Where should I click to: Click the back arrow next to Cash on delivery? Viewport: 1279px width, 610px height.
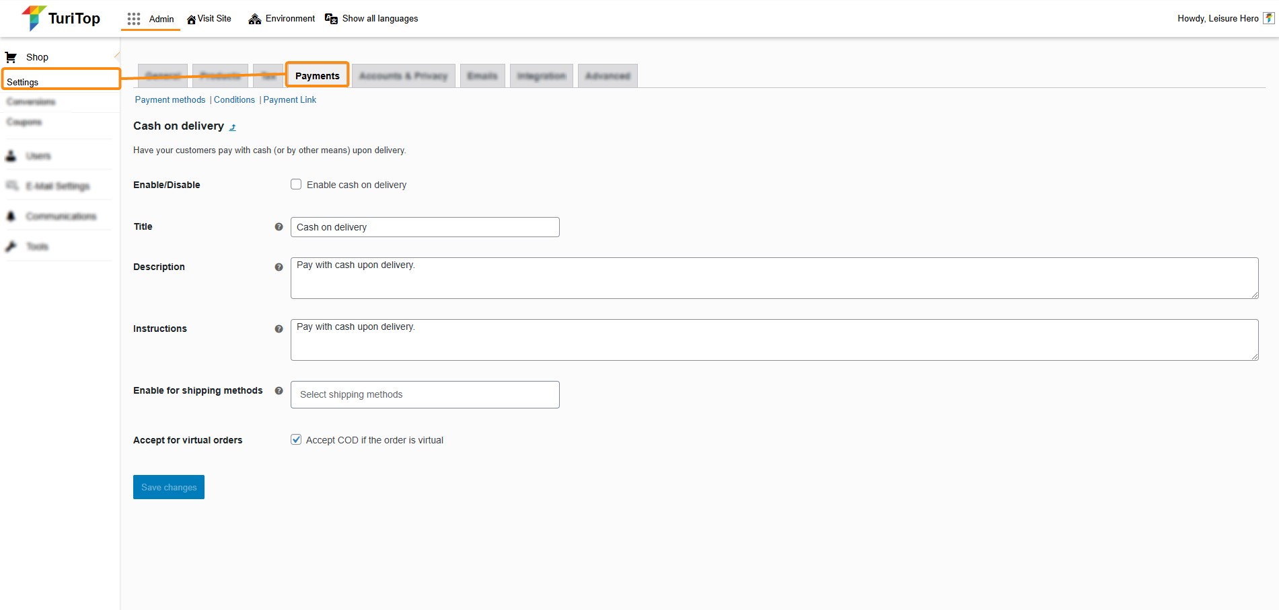coord(233,127)
